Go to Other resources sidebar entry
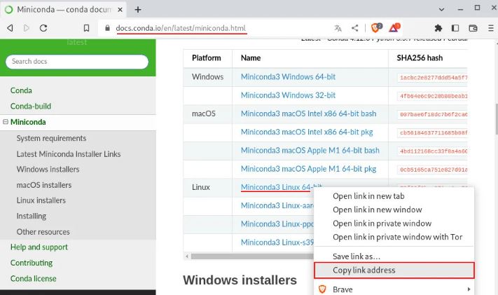Screen dimensions: 498x295 43,231
